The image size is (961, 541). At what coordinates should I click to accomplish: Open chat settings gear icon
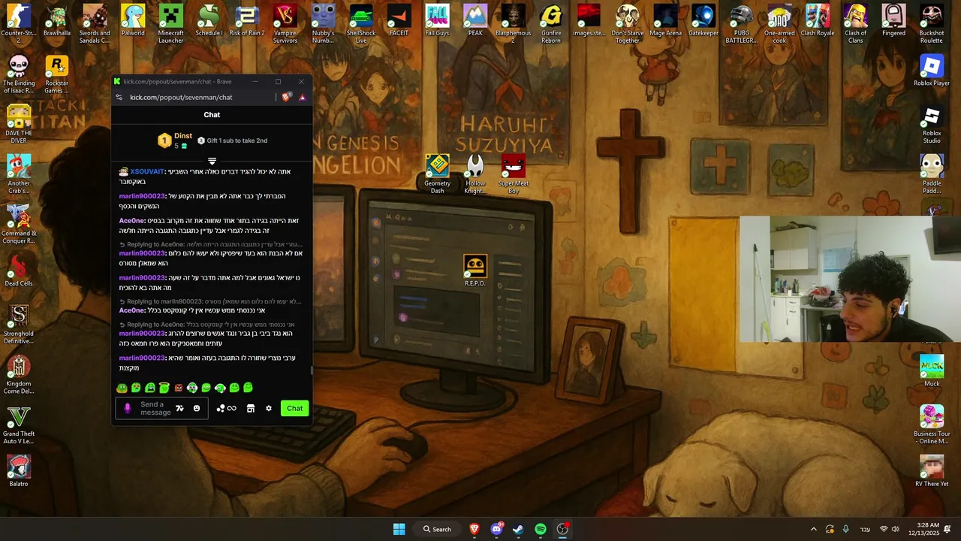269,408
